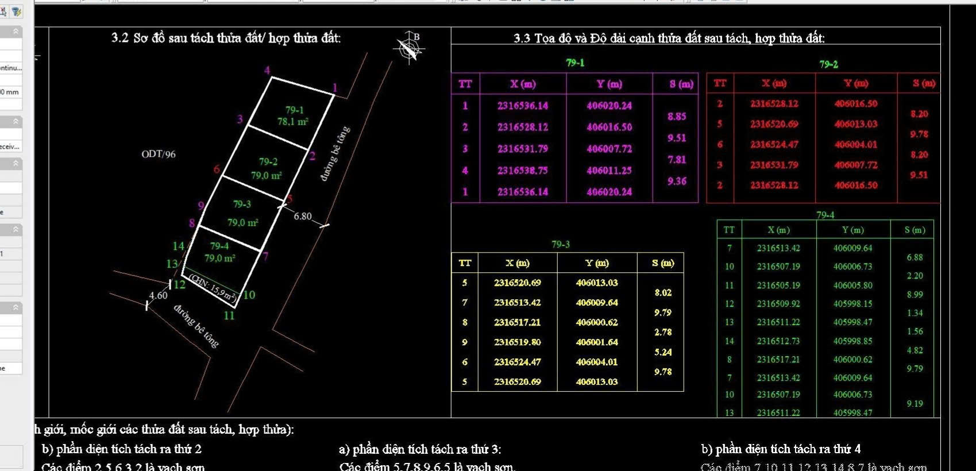
Task: Click the Quick Select funnel icon
Action: (17, 11)
